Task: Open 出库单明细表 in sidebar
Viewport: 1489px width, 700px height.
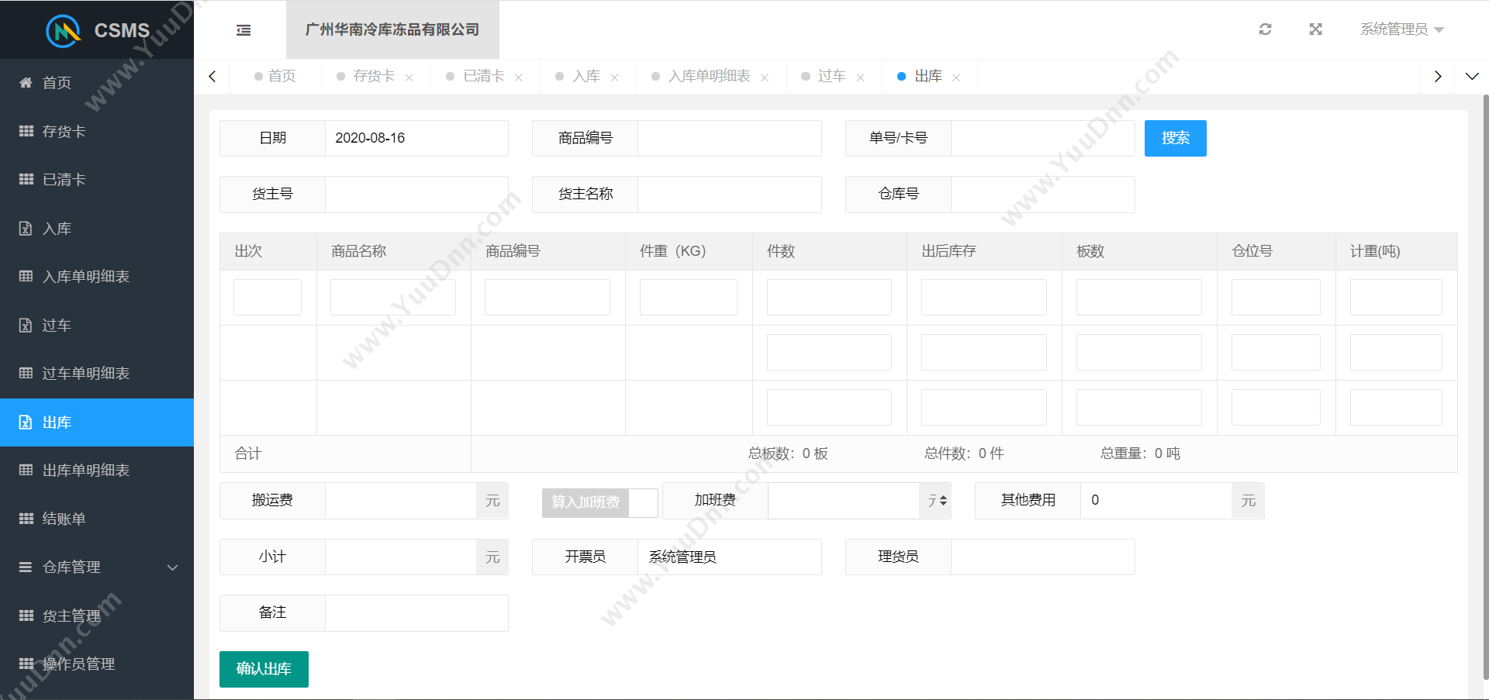Action: pyautogui.click(x=97, y=471)
